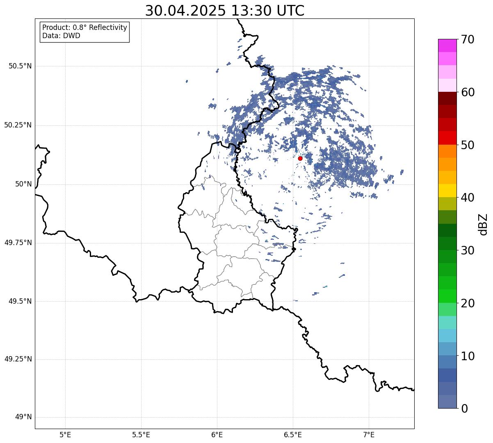Pick the magenta top colorbar swatch

click(x=447, y=45)
